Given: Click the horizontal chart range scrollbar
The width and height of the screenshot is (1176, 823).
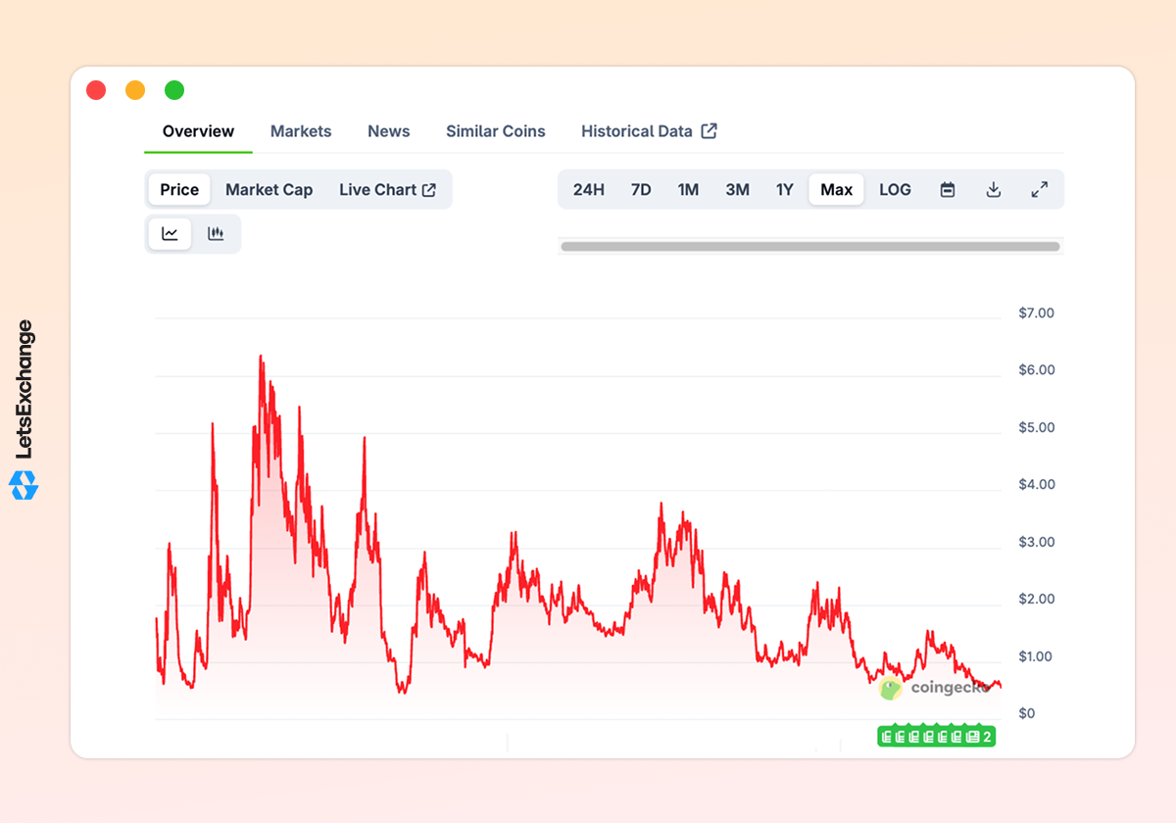Looking at the screenshot, I should [810, 247].
